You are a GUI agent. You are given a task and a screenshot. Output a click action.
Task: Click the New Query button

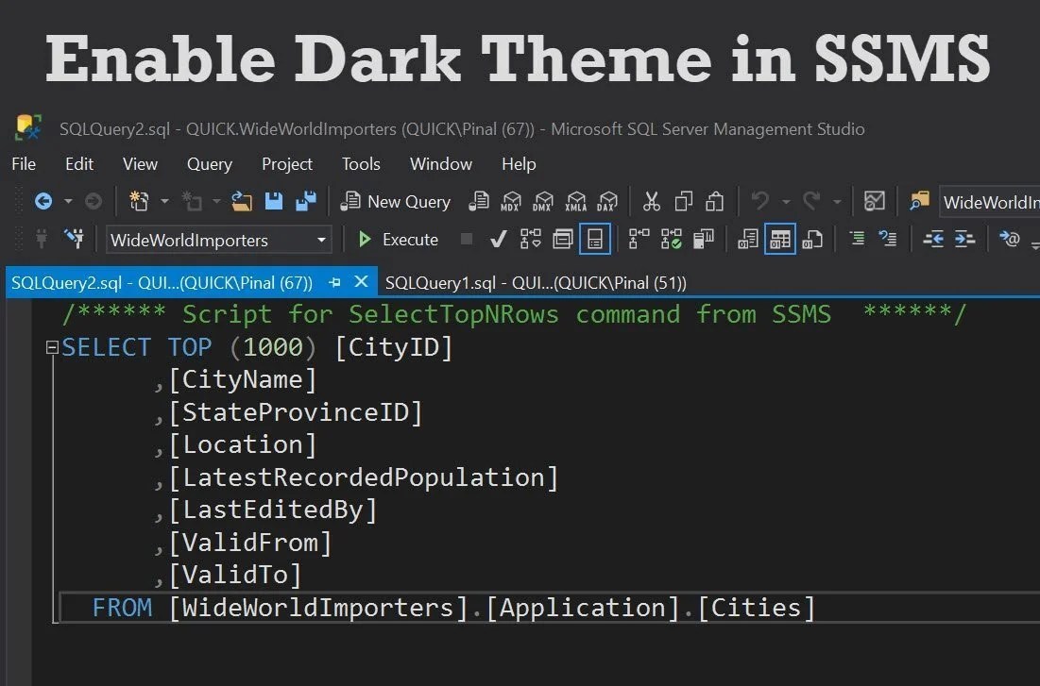click(x=395, y=202)
